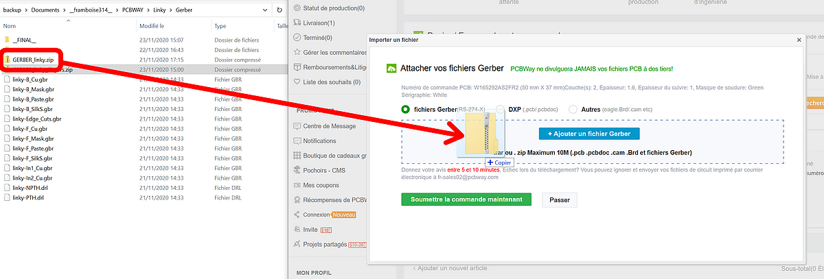Click Ajouter un fichier Gerber button

point(589,134)
